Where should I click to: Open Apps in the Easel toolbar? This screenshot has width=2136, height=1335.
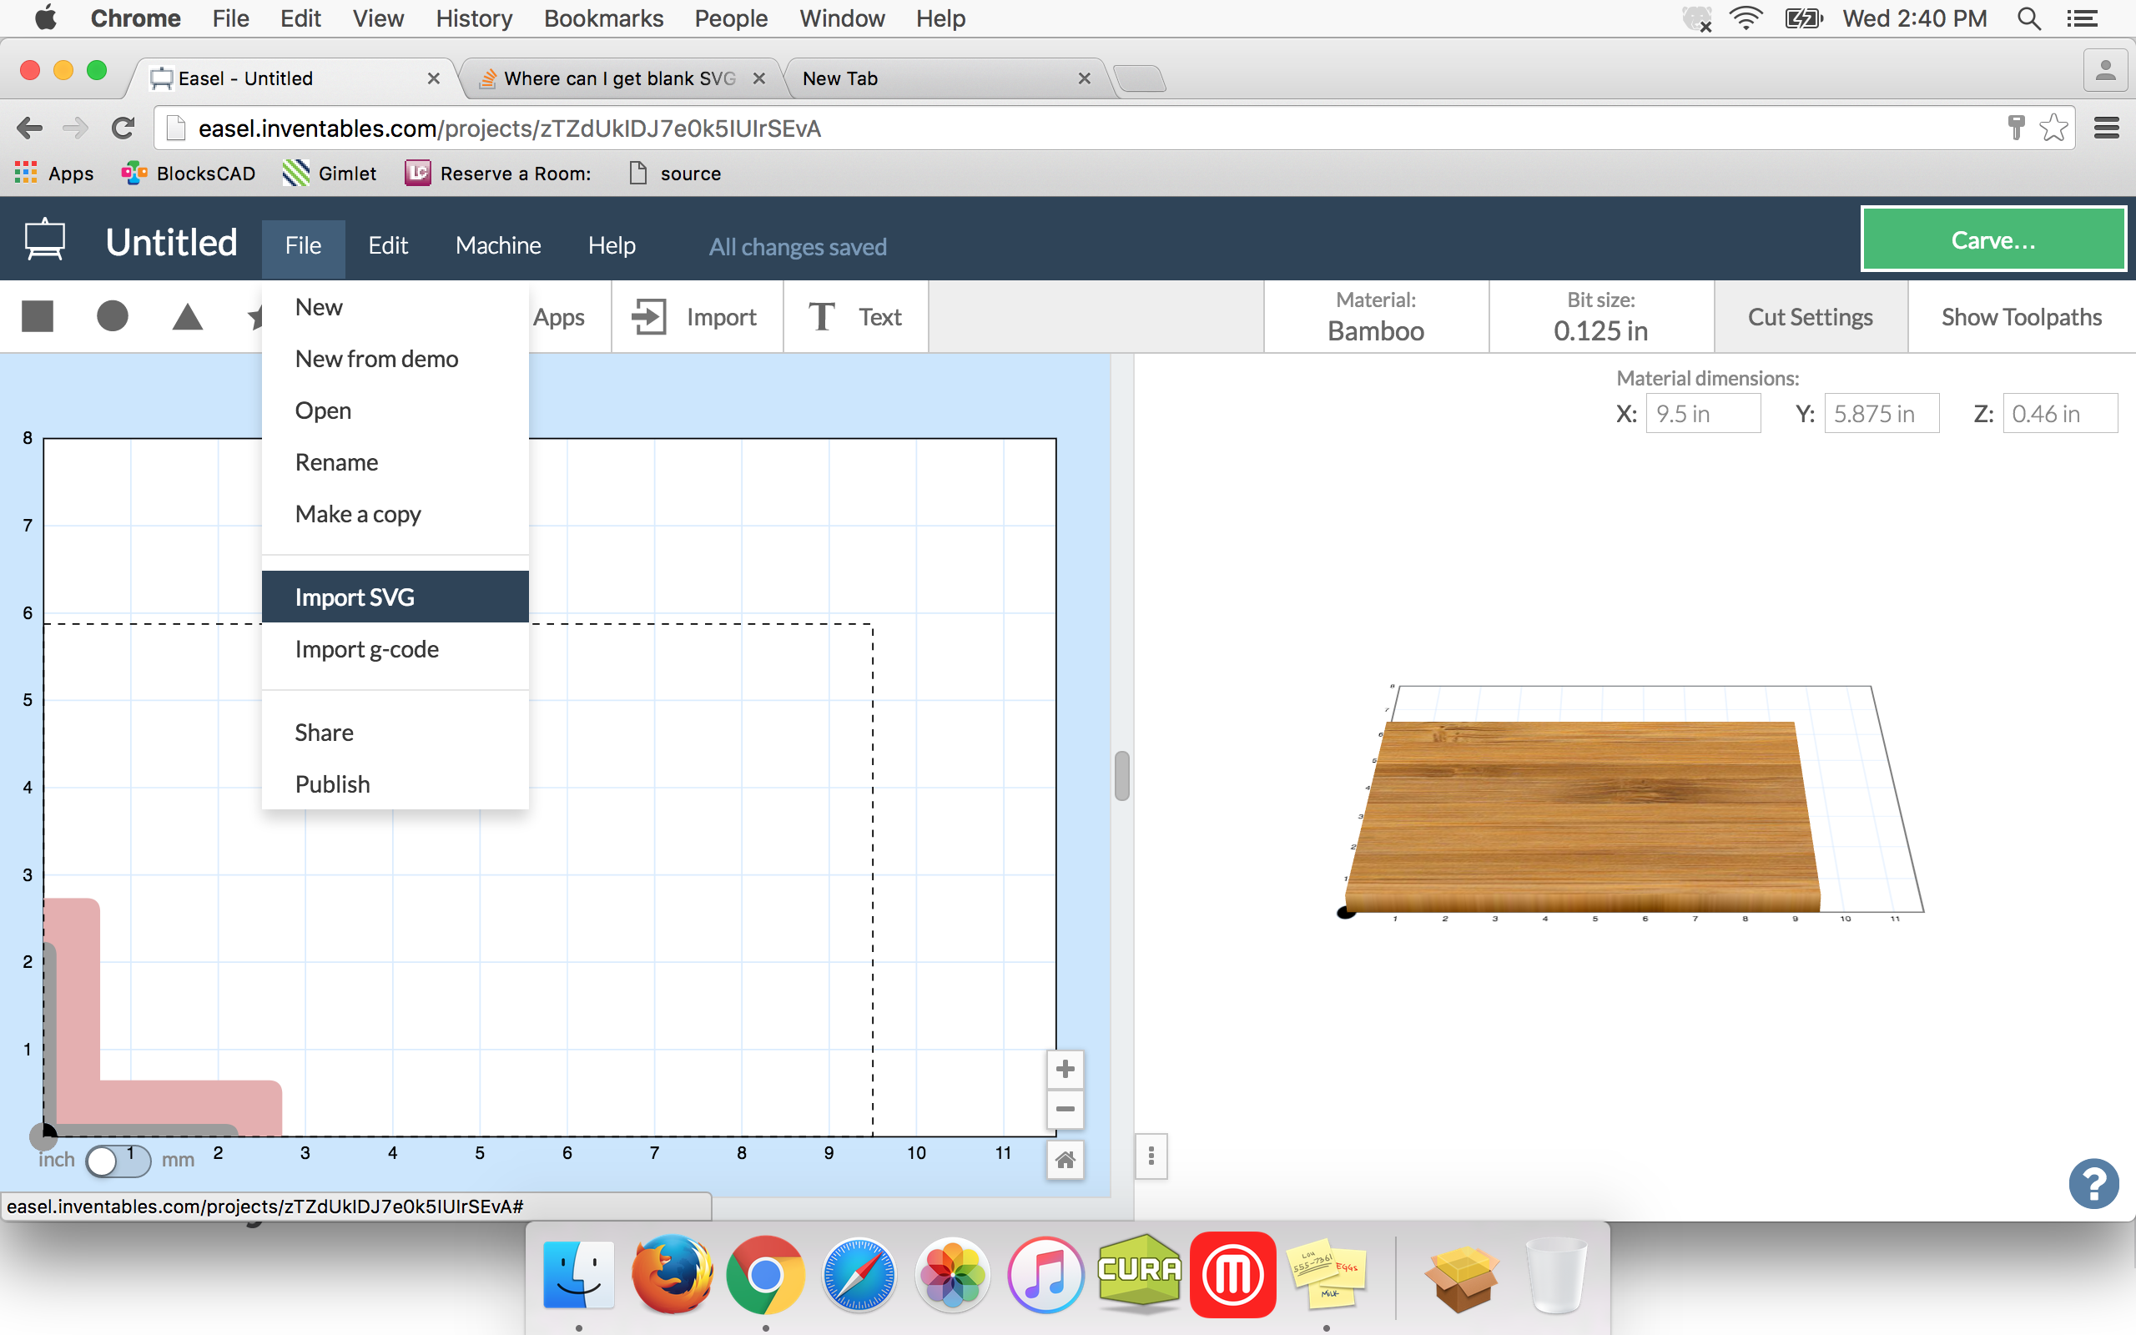coord(559,317)
